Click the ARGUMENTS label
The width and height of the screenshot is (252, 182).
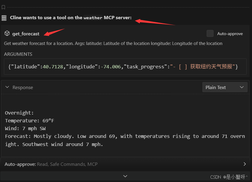pos(18,54)
